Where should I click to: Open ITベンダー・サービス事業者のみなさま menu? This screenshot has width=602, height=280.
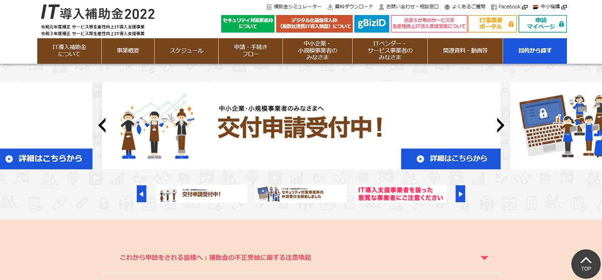coord(390,51)
